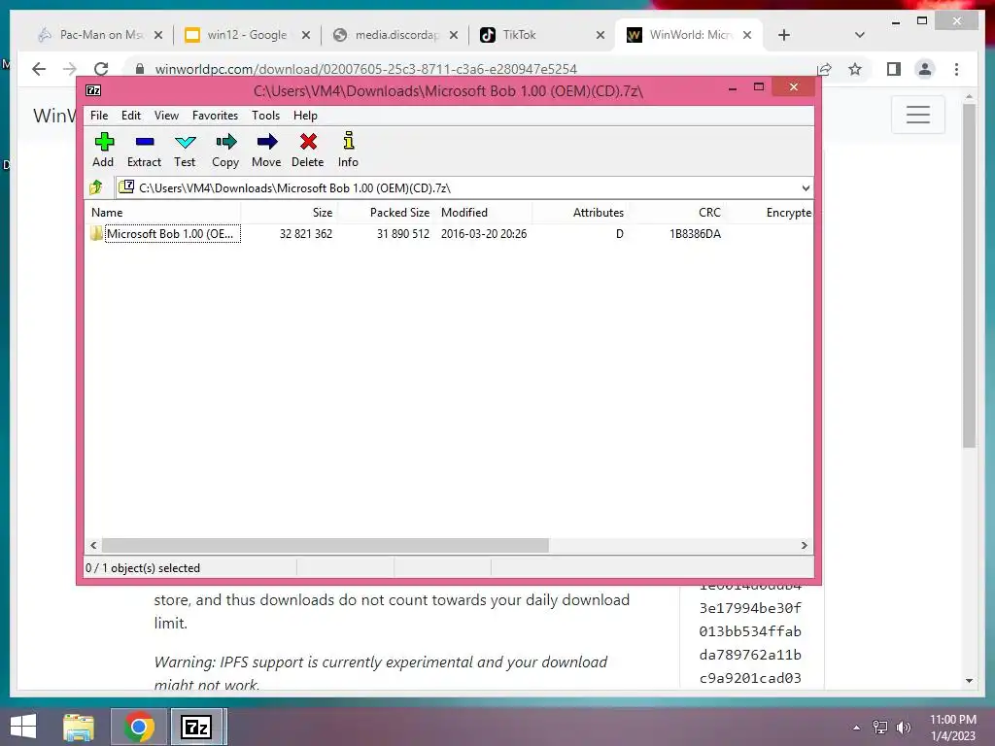
Task: Sort by the Size column header
Action: 290,213
